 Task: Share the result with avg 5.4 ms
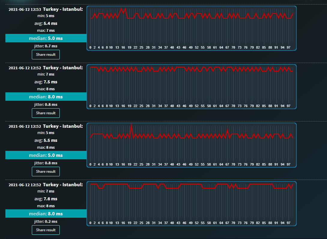click(x=46, y=55)
